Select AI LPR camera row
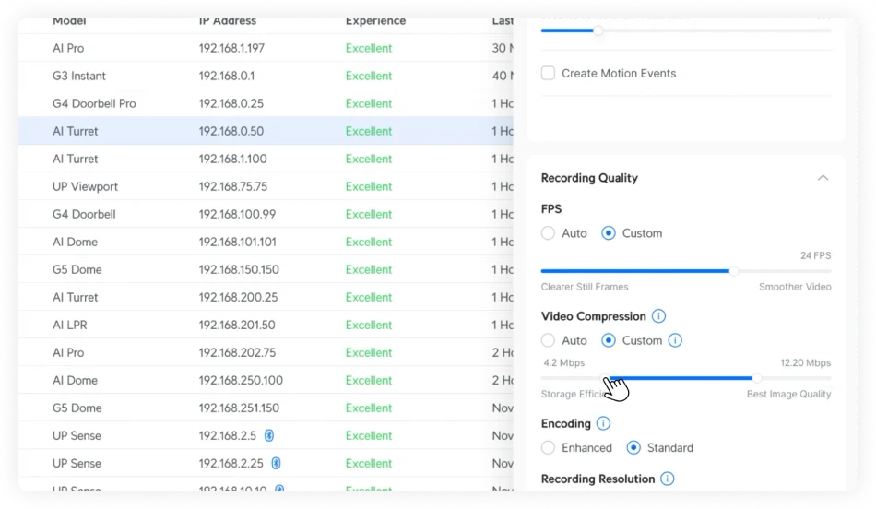The image size is (876, 509). [x=266, y=325]
